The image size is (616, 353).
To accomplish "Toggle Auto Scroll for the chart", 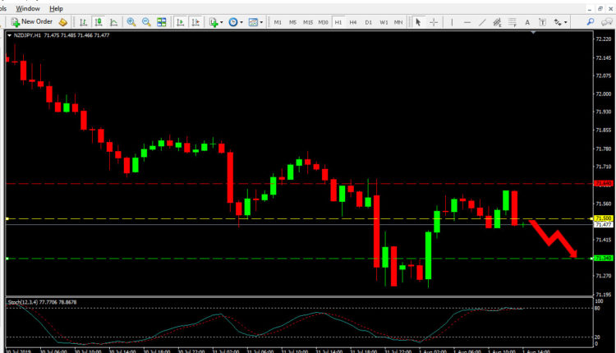I will pos(181,22).
